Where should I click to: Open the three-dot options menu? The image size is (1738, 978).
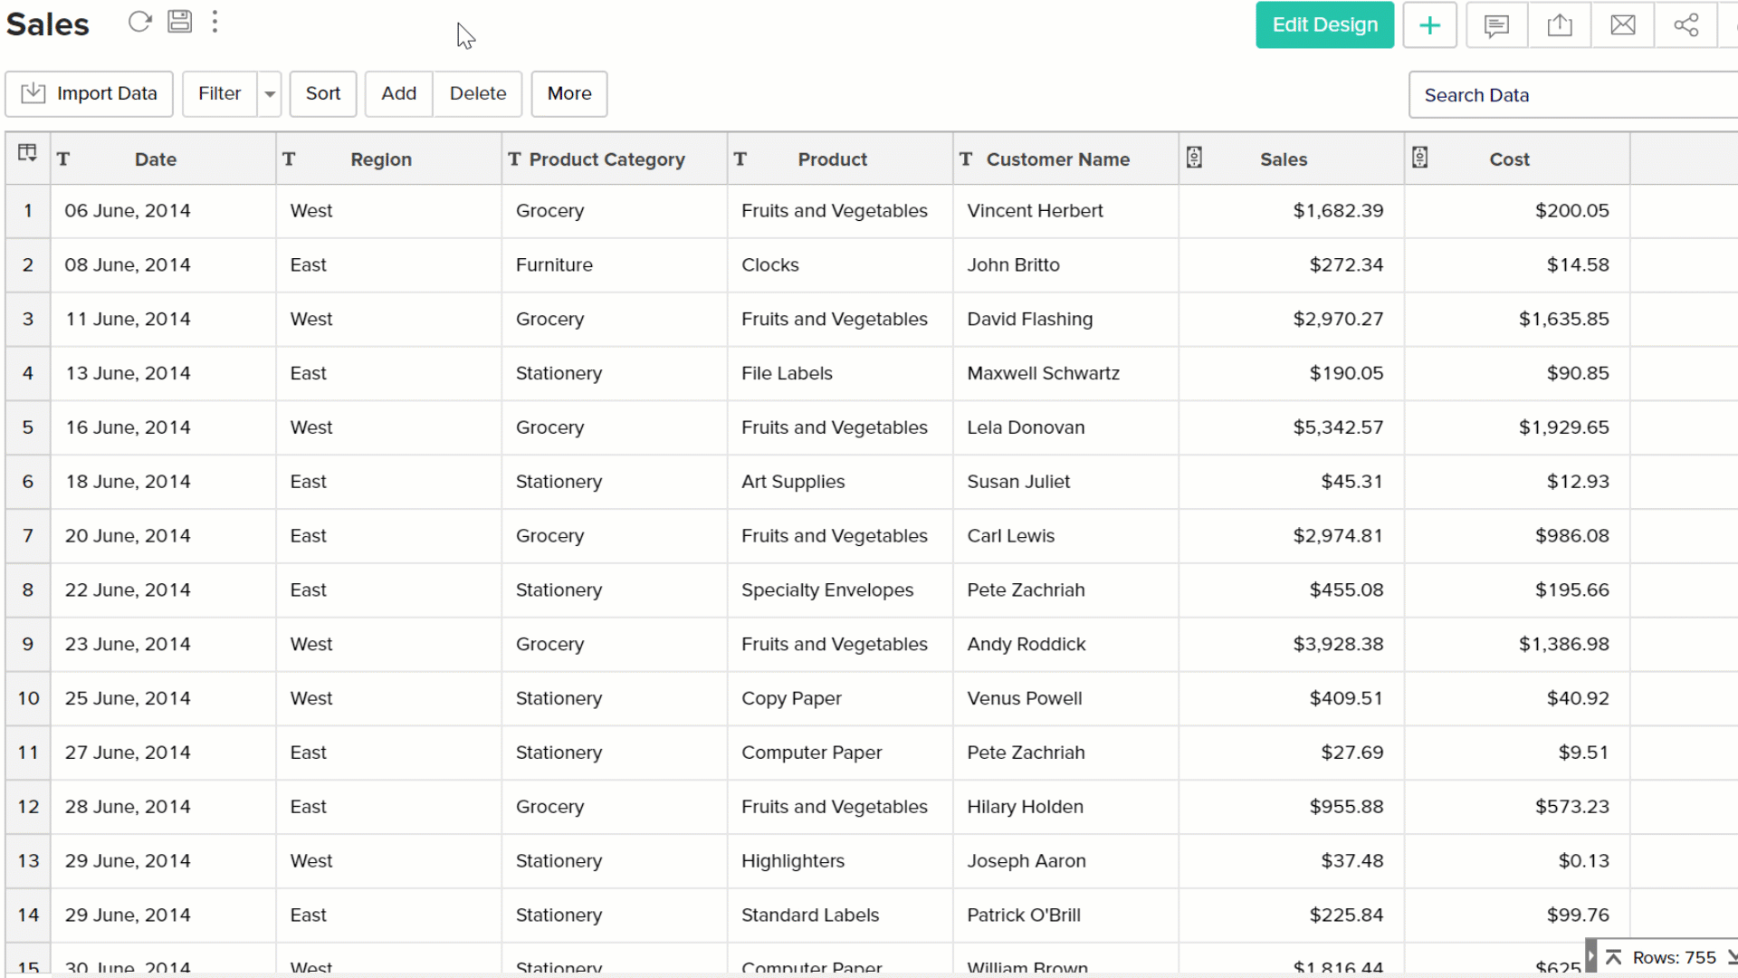(x=215, y=22)
